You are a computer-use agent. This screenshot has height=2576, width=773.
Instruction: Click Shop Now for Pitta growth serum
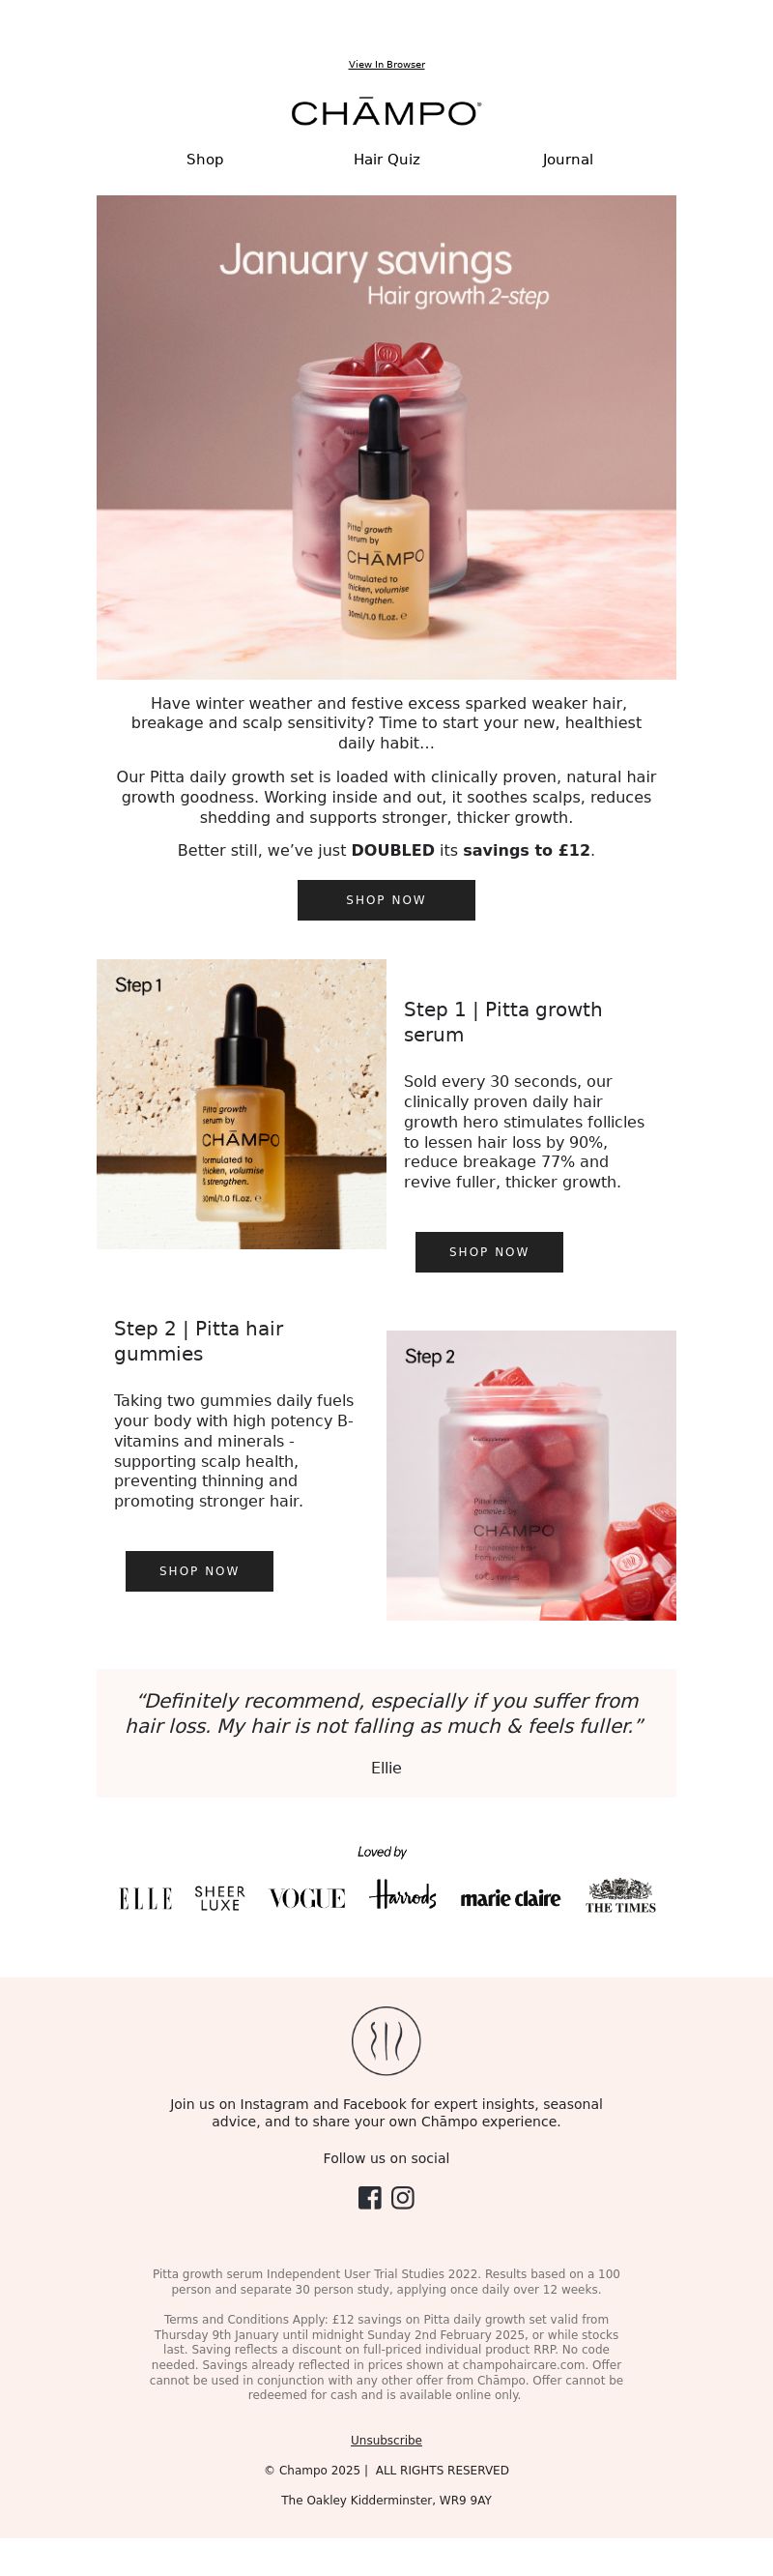tap(489, 1252)
